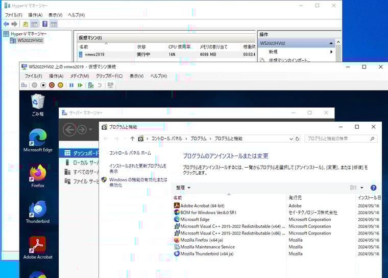Click the up arrow of the actions pane scrollbar
Image resolution: width=388 pixels, height=278 pixels.
(338, 42)
